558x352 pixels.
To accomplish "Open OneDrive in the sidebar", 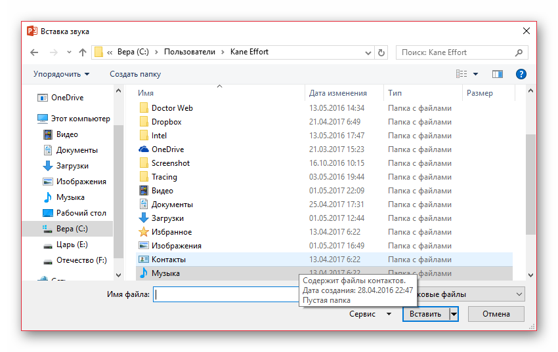I will 67,98.
